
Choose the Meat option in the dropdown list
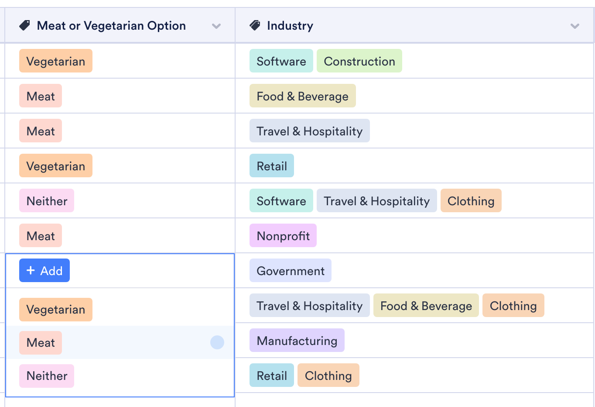pos(41,343)
